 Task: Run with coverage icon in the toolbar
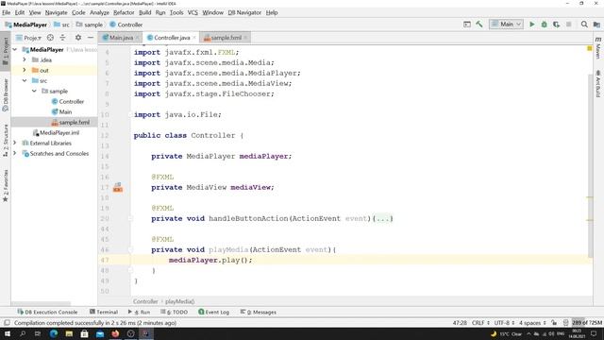pyautogui.click(x=556, y=25)
